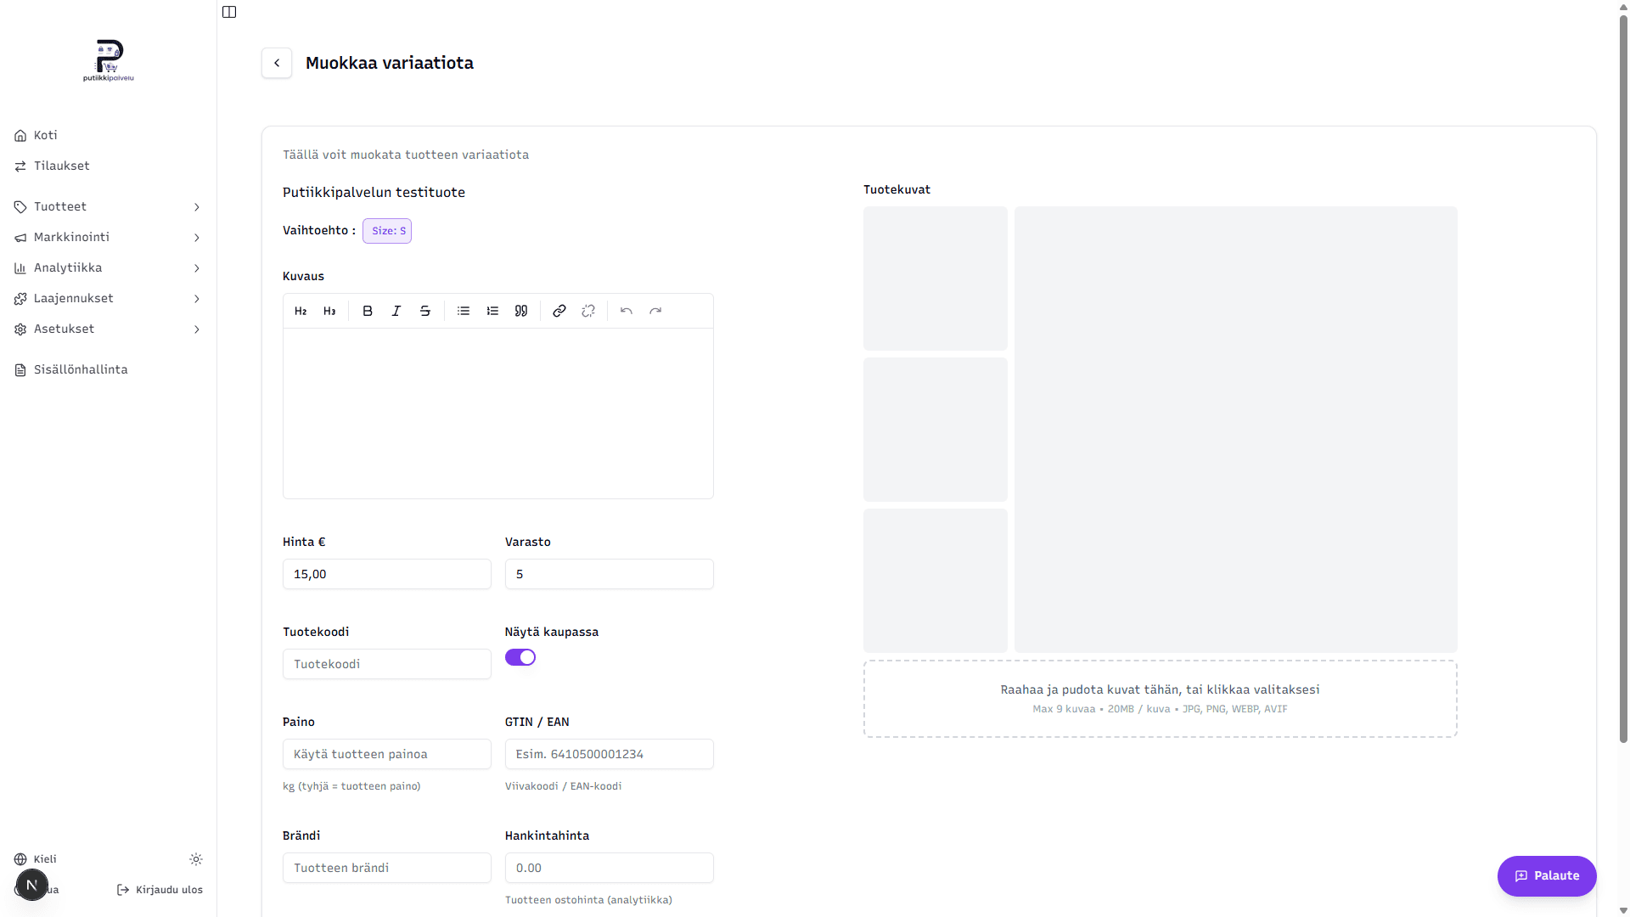This screenshot has height=917, width=1630.
Task: Click the Putiikkipalvelu logo
Action: pos(109,60)
